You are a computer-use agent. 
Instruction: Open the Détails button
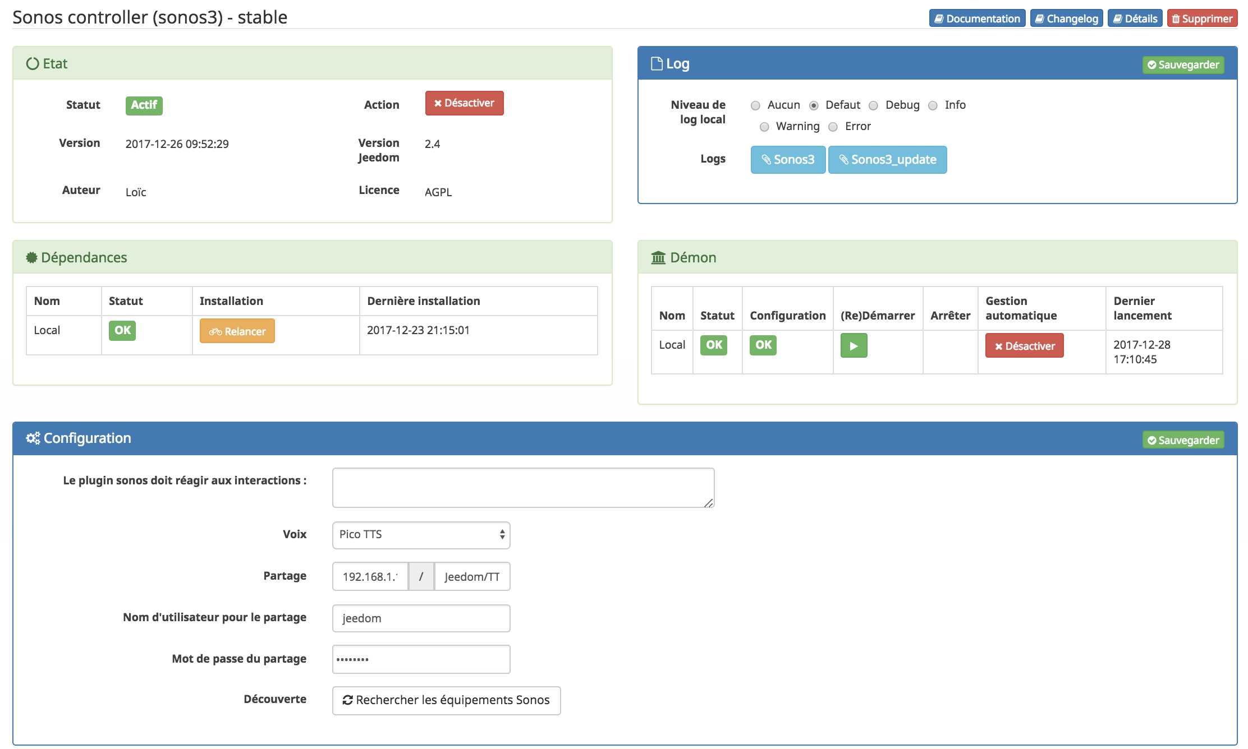coord(1135,19)
